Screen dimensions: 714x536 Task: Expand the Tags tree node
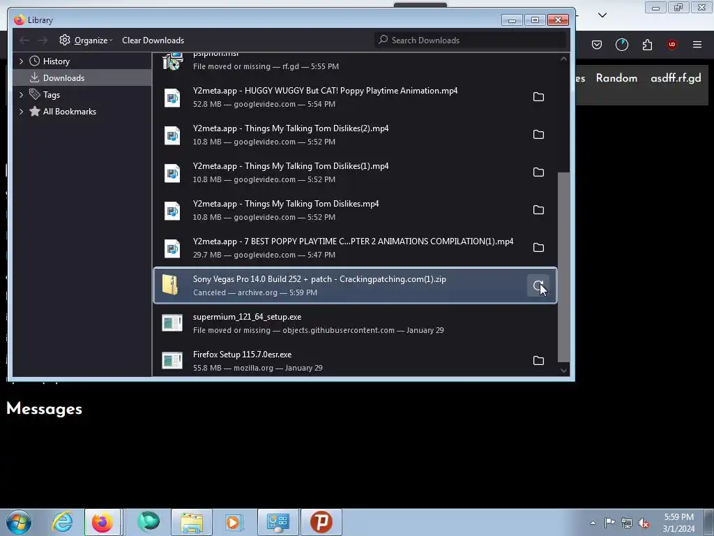(x=21, y=95)
